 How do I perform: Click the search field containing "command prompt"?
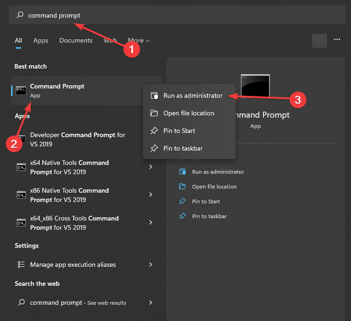(x=177, y=15)
